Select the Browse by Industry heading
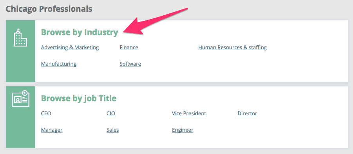The width and height of the screenshot is (353, 154). (80, 32)
